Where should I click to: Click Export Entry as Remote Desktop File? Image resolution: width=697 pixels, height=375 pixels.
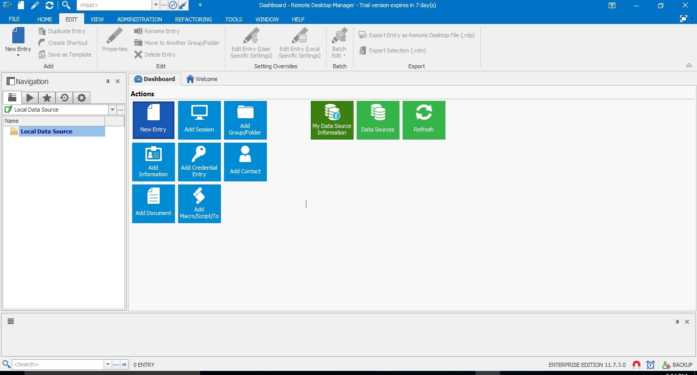click(x=417, y=35)
